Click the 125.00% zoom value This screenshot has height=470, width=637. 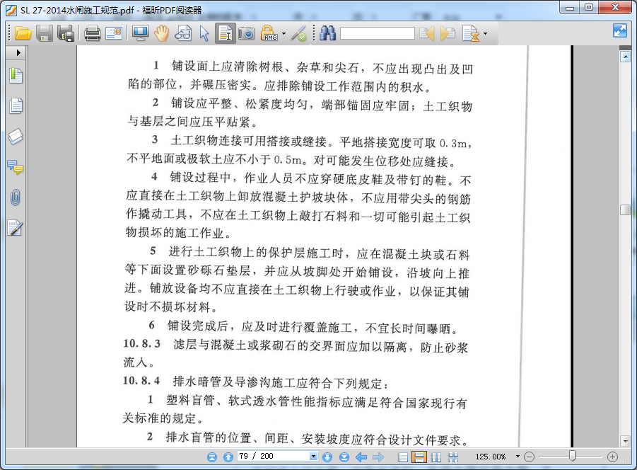(x=491, y=457)
